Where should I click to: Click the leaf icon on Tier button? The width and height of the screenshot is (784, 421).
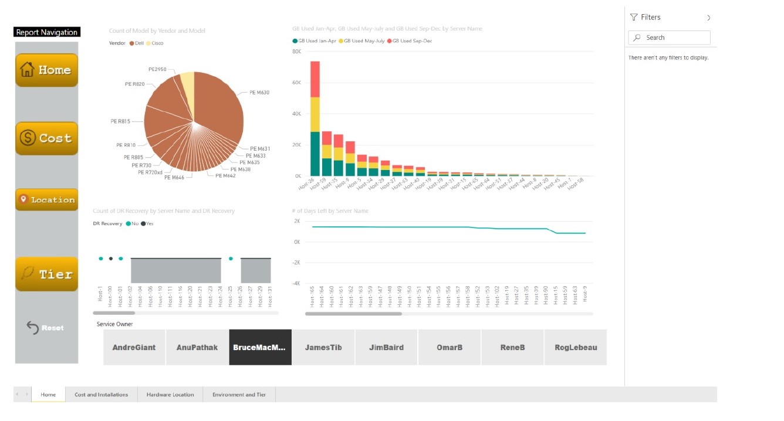pos(27,274)
